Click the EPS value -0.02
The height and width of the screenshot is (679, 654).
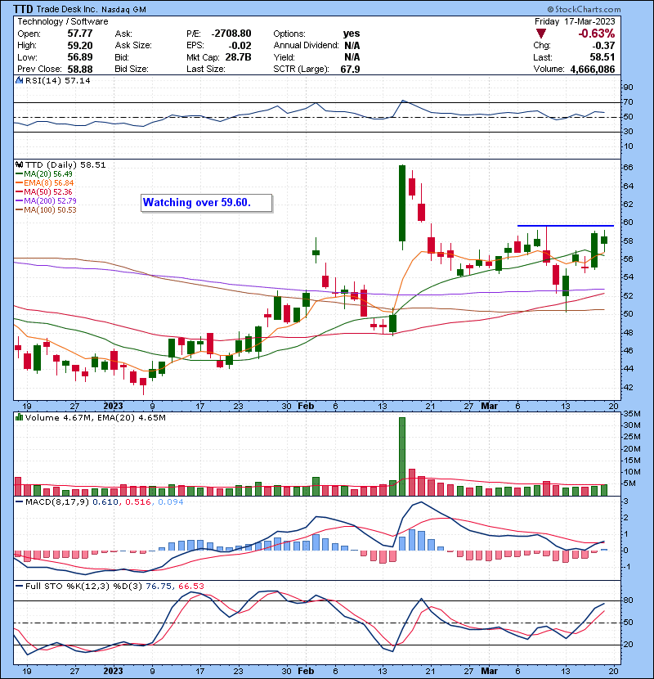tap(240, 46)
